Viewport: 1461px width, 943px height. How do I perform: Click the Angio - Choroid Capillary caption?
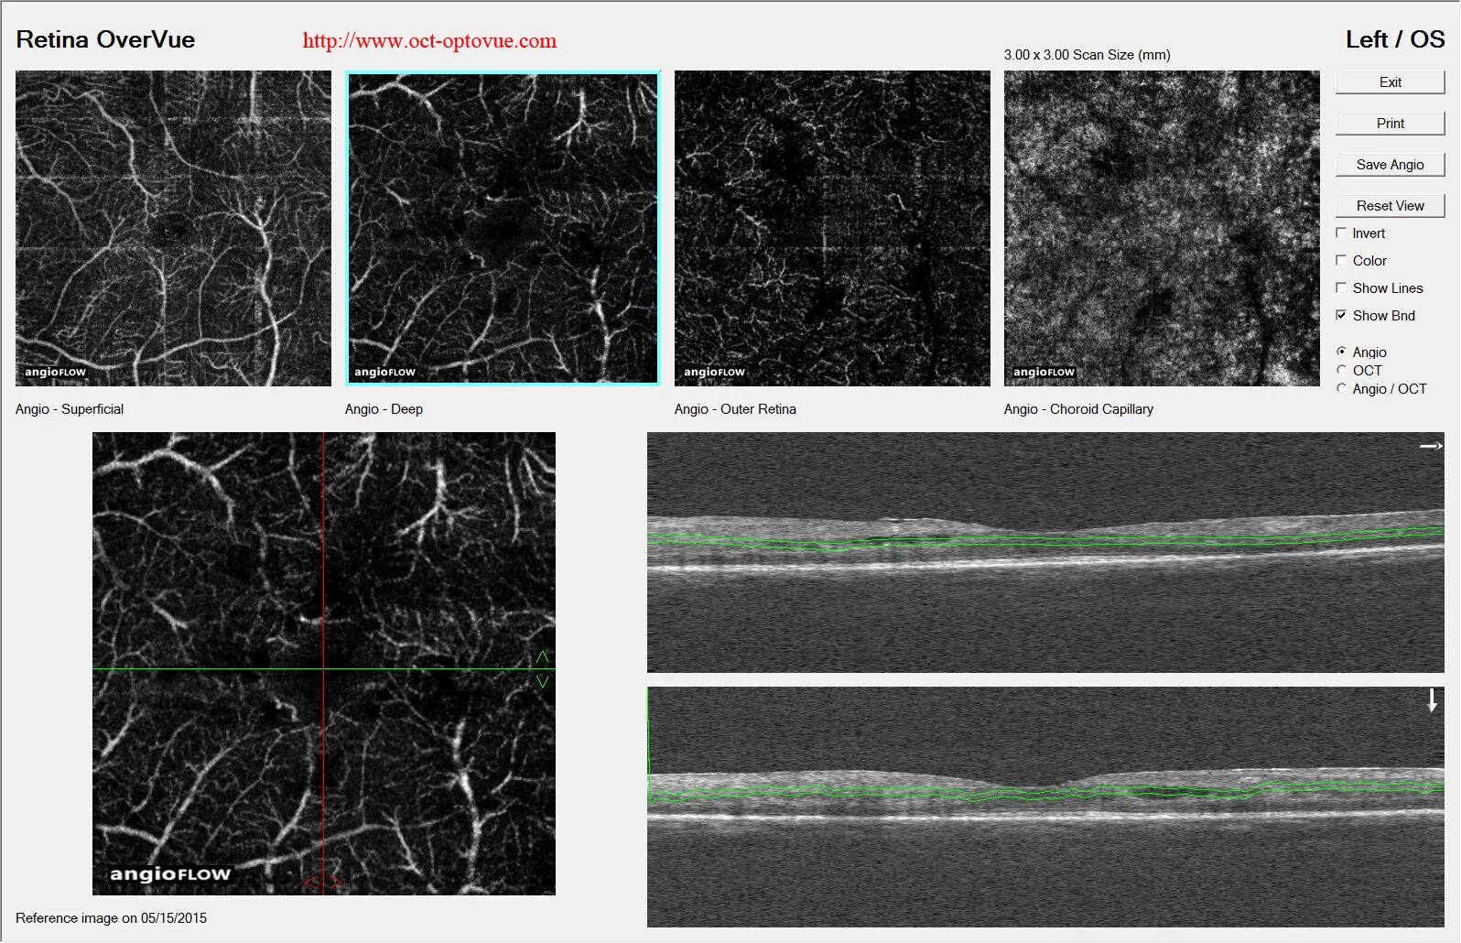click(1078, 409)
